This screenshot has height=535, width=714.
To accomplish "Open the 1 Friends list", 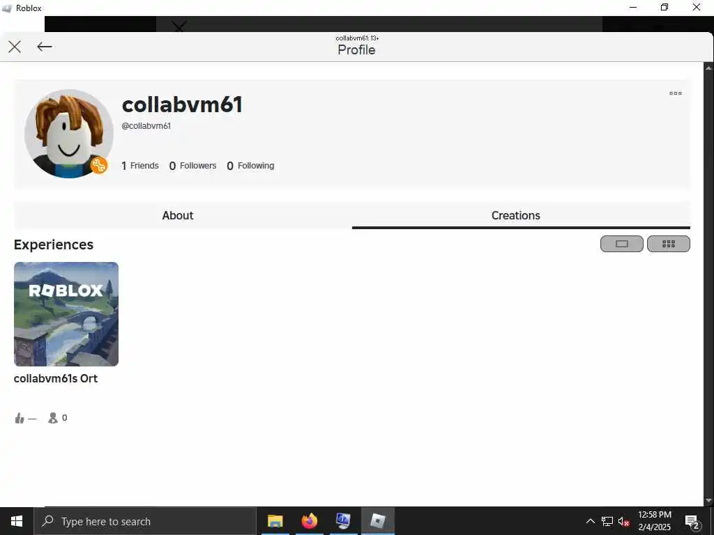I will click(x=139, y=166).
